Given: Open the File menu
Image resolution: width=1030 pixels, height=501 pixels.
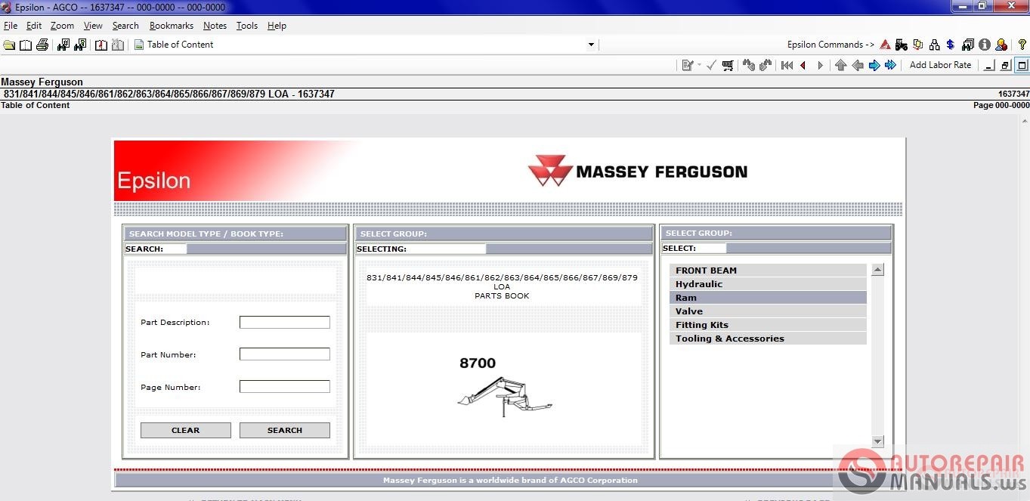Looking at the screenshot, I should [x=11, y=26].
